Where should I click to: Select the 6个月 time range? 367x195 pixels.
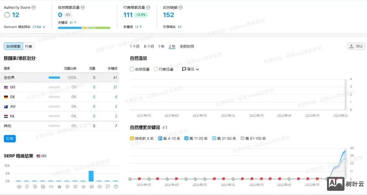click(x=149, y=46)
